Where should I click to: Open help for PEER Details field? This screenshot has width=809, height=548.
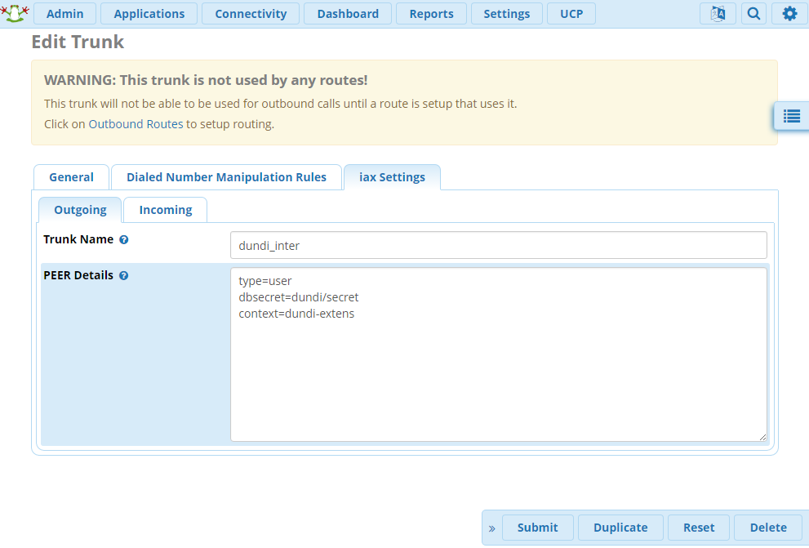123,275
